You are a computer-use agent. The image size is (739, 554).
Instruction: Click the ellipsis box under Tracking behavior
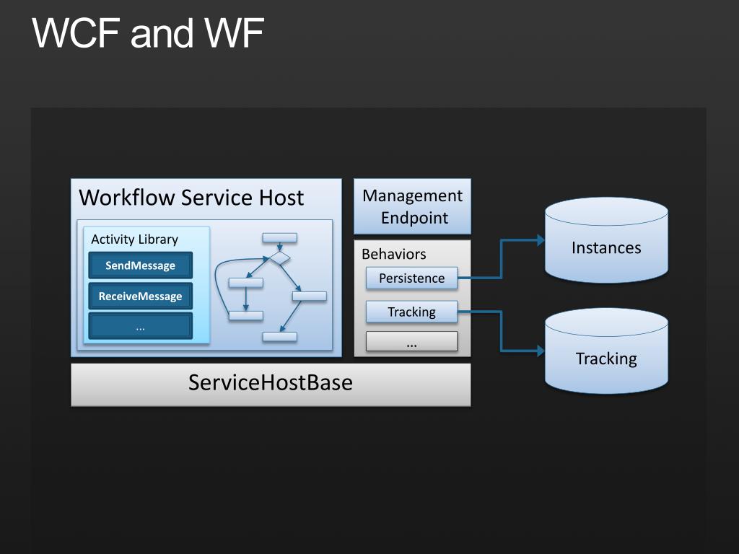(x=411, y=341)
